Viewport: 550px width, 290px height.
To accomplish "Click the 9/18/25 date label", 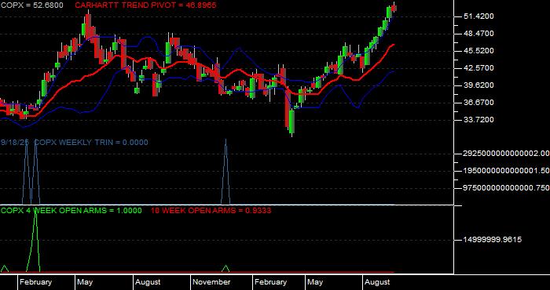I will point(15,143).
